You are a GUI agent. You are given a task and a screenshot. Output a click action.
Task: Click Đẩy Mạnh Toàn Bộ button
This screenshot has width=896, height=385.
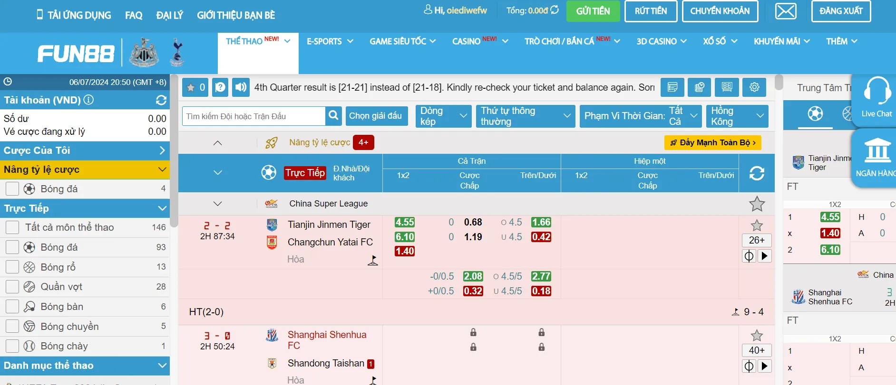coord(713,142)
